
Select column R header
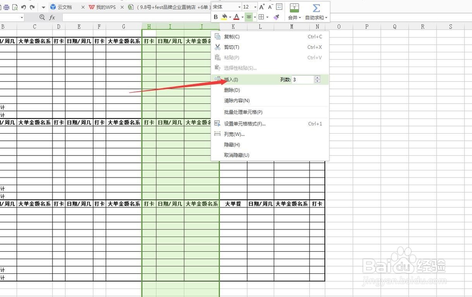pyautogui.click(x=422, y=26)
